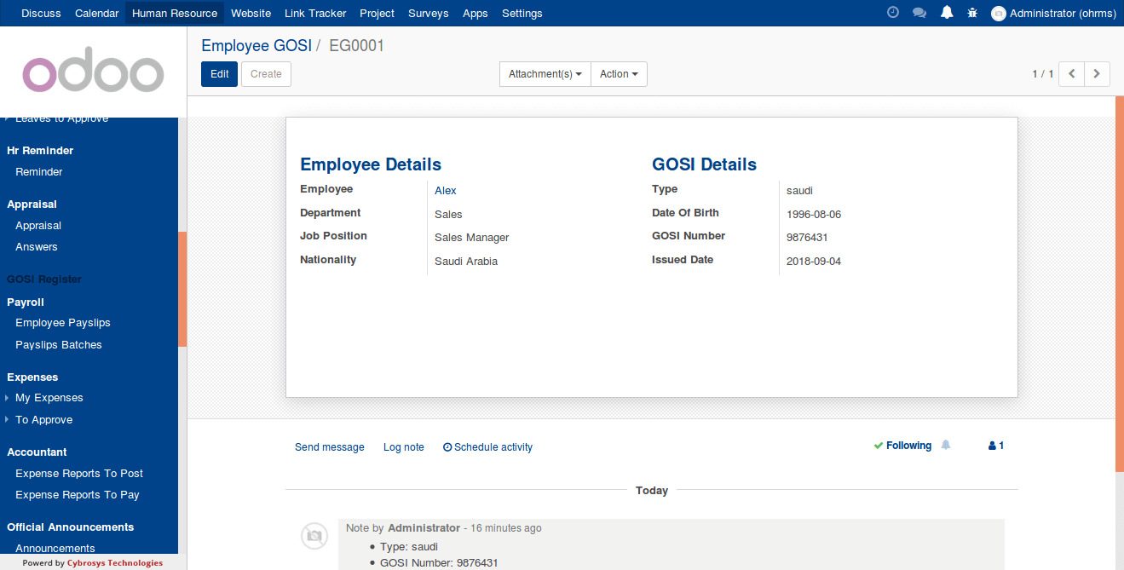Image resolution: width=1124 pixels, height=570 pixels.
Task: Open the Administrator (ohrms) user menu
Action: (x=1052, y=13)
